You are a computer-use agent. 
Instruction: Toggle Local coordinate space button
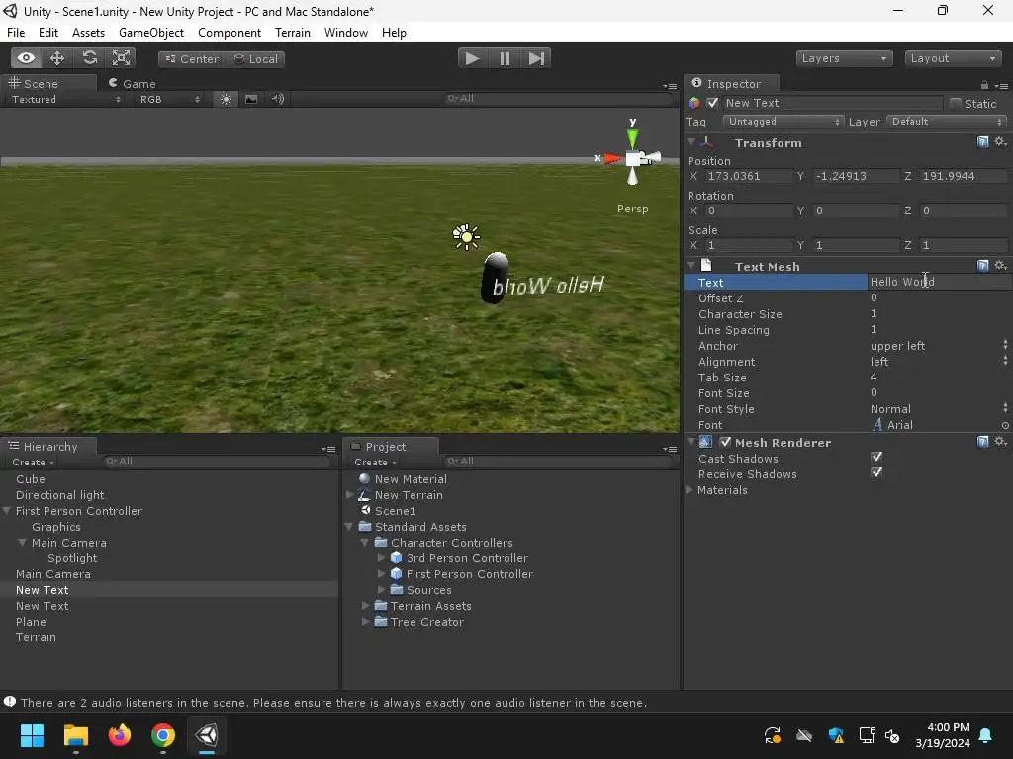[255, 59]
